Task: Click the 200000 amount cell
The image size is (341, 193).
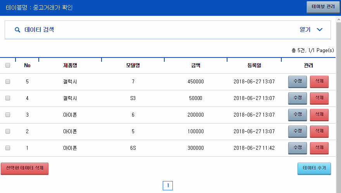Action: tap(196, 115)
